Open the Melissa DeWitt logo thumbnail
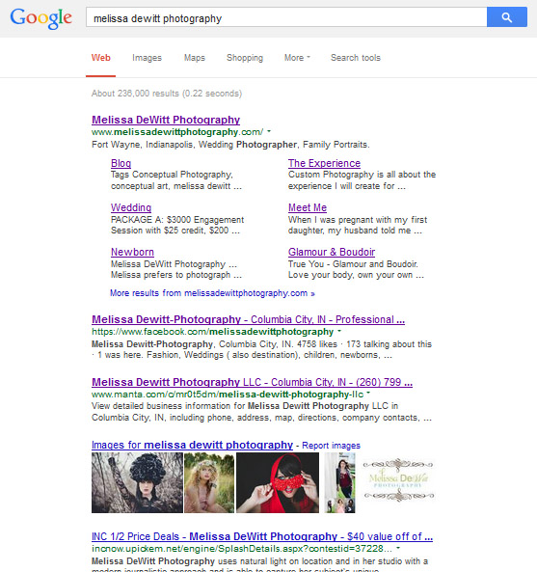 pyautogui.click(x=398, y=479)
